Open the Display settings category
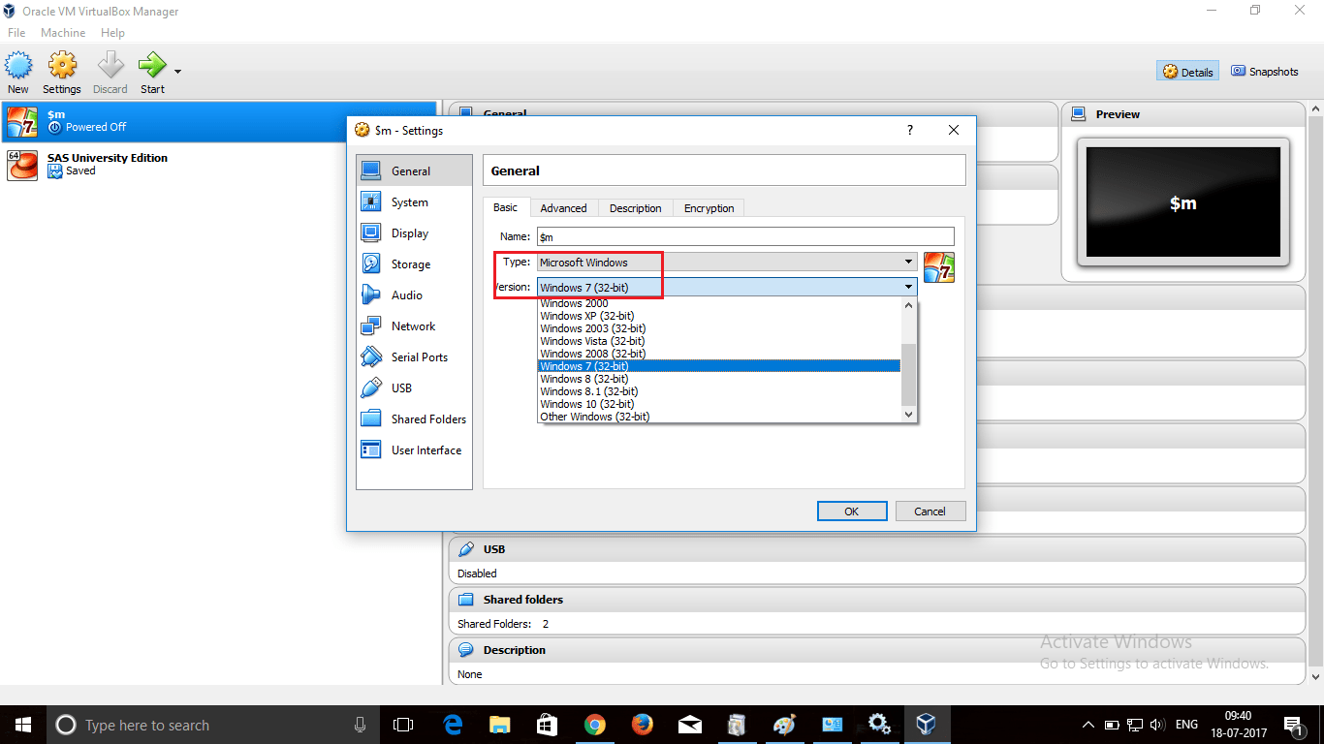 tap(414, 233)
